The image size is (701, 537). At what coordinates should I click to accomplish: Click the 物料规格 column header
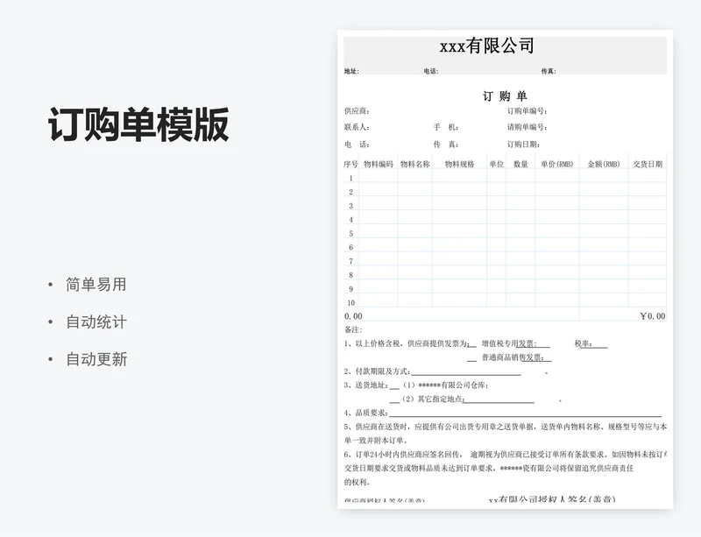click(x=459, y=164)
